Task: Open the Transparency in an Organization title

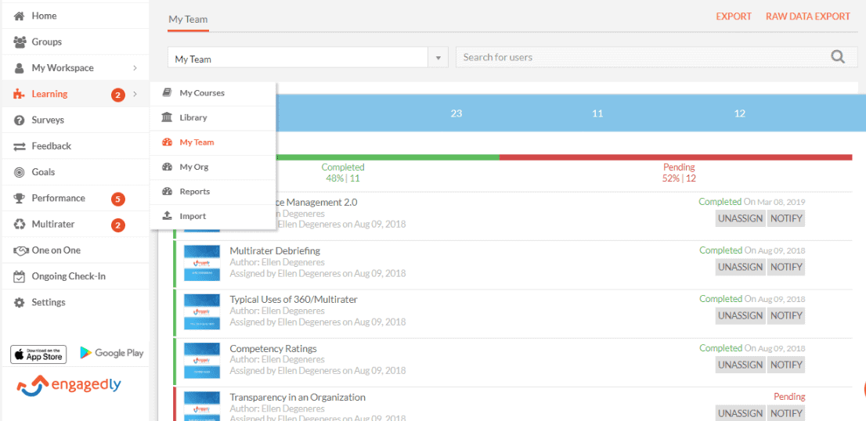Action: click(x=298, y=398)
